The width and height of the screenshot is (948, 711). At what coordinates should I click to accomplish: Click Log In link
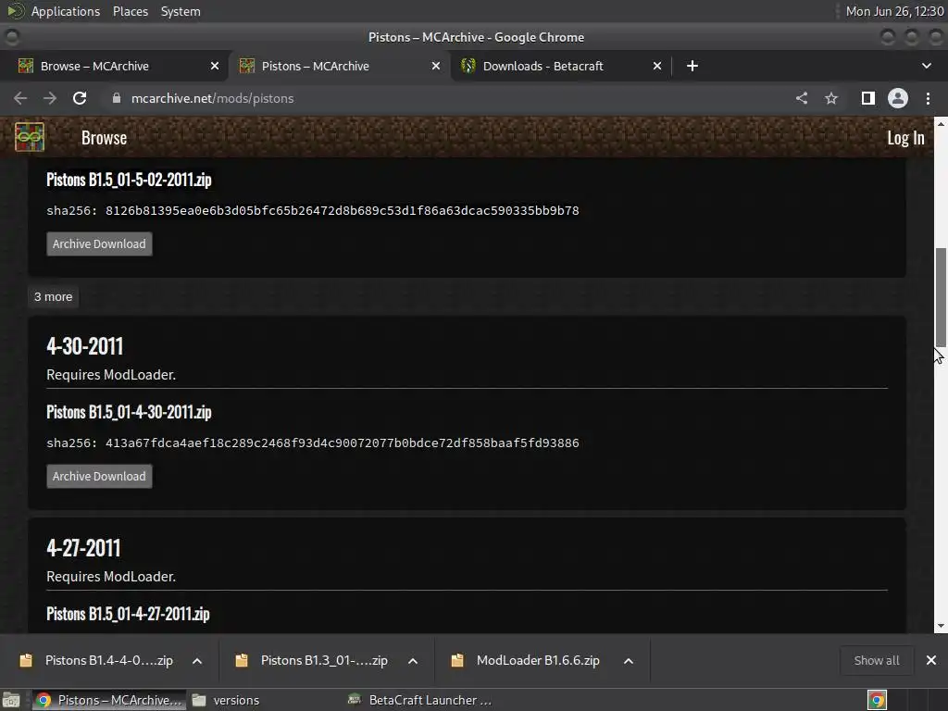coord(905,138)
